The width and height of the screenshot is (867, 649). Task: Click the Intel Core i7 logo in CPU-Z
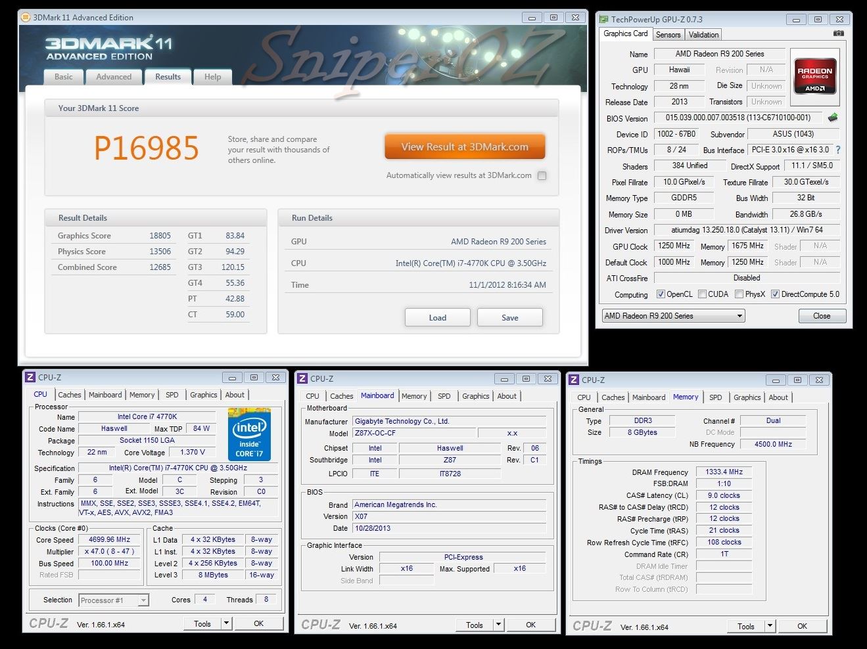[x=250, y=434]
